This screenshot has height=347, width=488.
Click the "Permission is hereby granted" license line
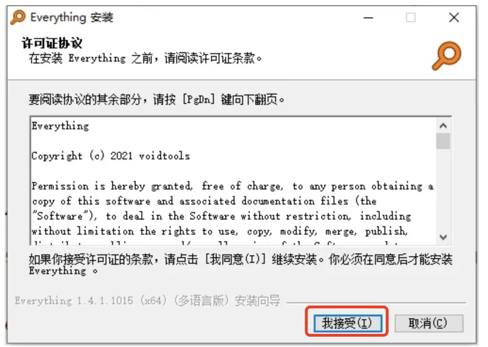[233, 186]
